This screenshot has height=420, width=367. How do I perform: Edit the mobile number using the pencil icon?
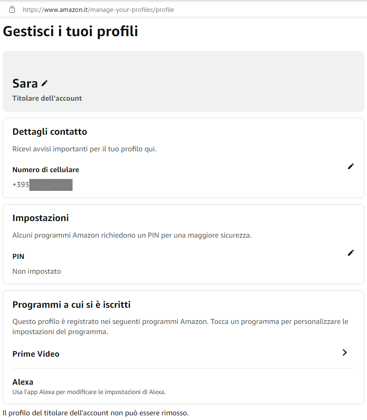pyautogui.click(x=350, y=166)
